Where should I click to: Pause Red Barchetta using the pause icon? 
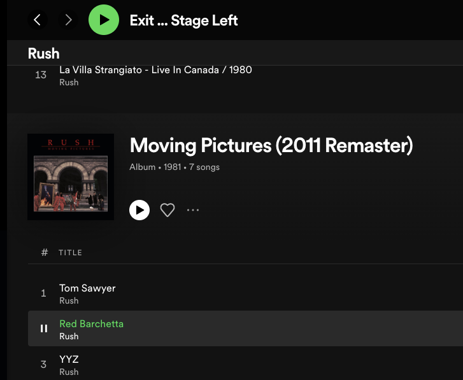coord(44,328)
